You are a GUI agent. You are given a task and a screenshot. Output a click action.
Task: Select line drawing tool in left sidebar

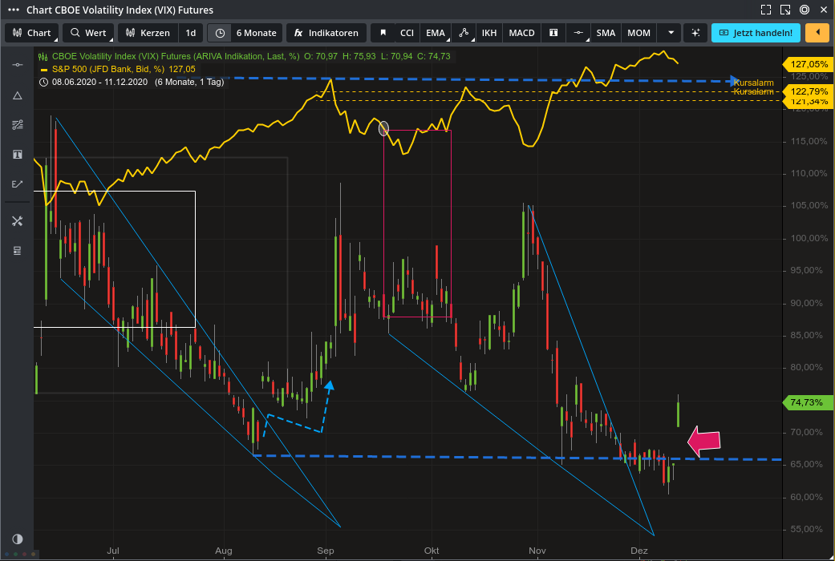(17, 64)
